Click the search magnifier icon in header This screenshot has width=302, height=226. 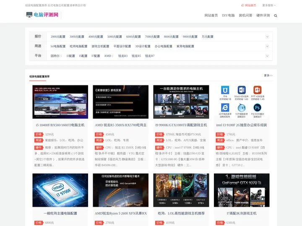[276, 16]
